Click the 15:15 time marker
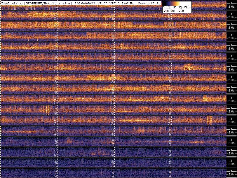The width and height of the screenshot is (237, 178). click(56, 16)
